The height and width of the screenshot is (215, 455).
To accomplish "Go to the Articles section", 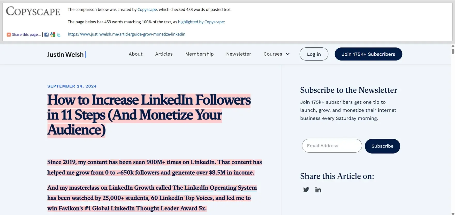I will (x=164, y=54).
